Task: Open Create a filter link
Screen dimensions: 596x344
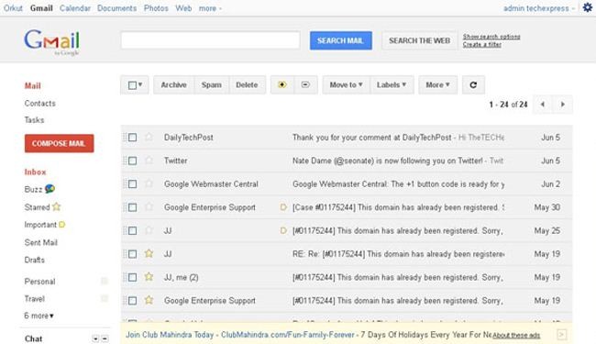Action: tap(481, 44)
